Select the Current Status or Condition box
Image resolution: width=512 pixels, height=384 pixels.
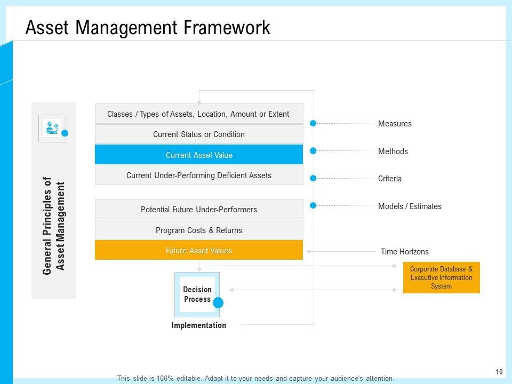click(199, 134)
